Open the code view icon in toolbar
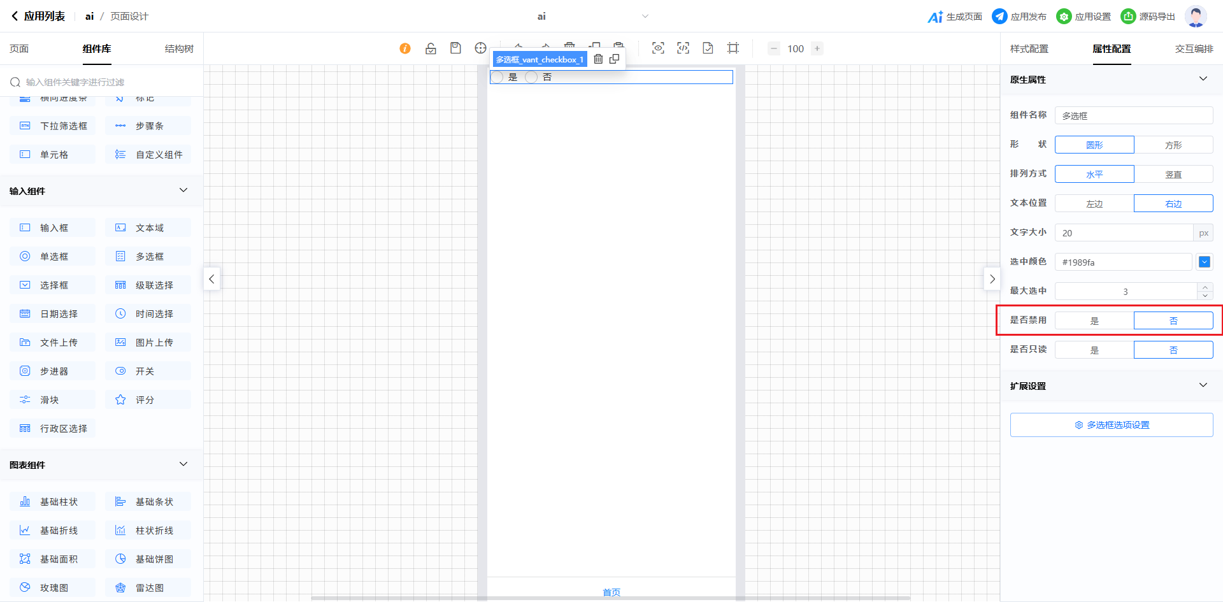 [683, 48]
